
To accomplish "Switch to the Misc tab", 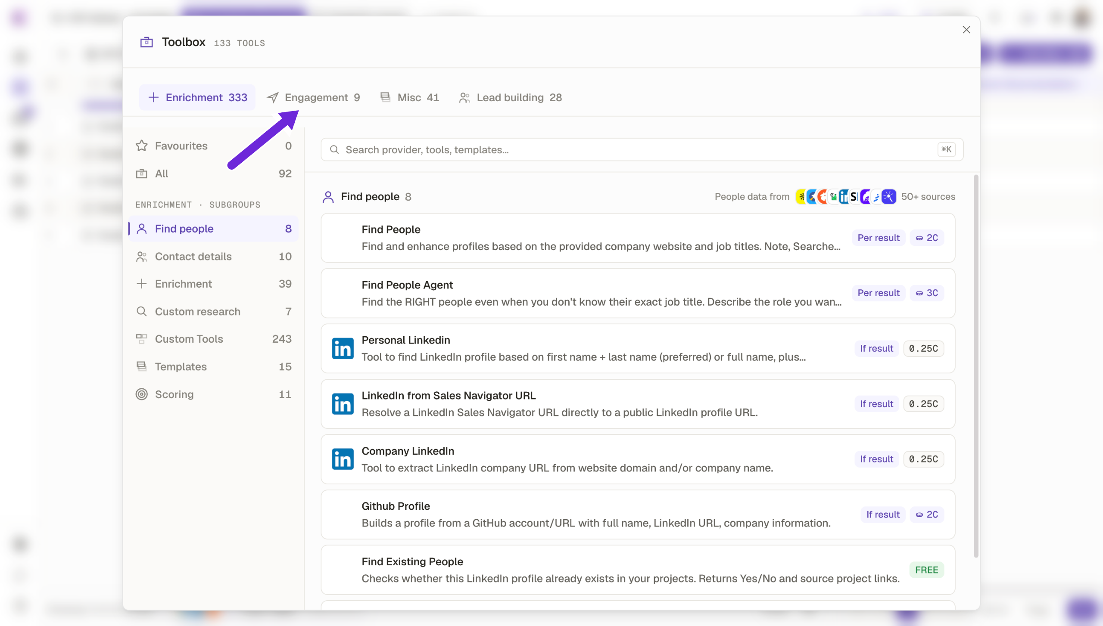I will (410, 98).
